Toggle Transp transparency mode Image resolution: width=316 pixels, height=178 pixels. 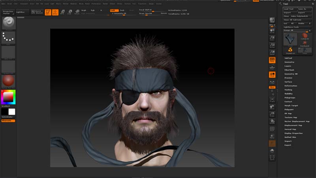[272, 136]
